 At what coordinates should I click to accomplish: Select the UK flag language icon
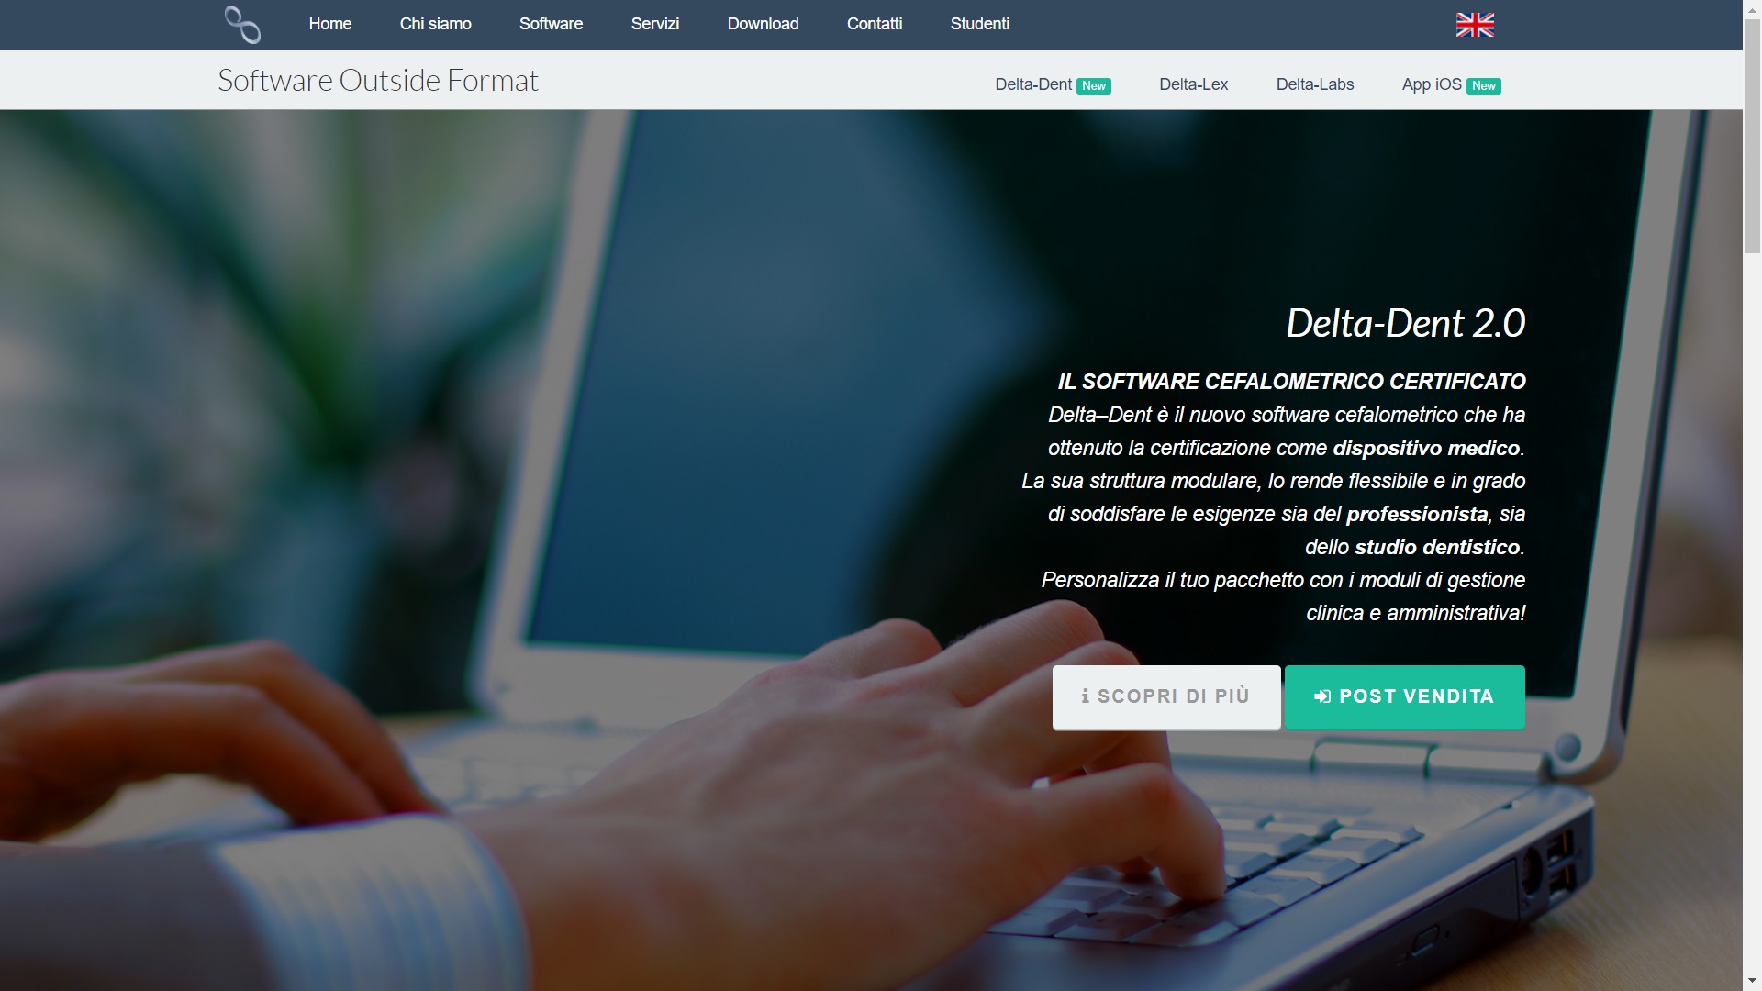point(1474,23)
